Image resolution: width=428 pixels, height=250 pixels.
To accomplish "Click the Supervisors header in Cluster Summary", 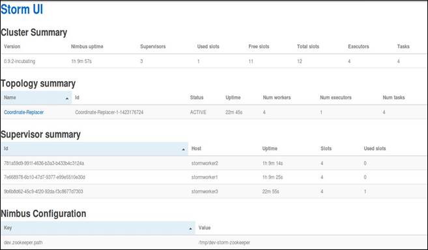I will [153, 47].
